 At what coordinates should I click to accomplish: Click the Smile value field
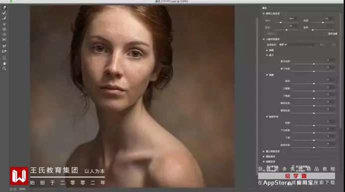pyautogui.click(x=331, y=80)
